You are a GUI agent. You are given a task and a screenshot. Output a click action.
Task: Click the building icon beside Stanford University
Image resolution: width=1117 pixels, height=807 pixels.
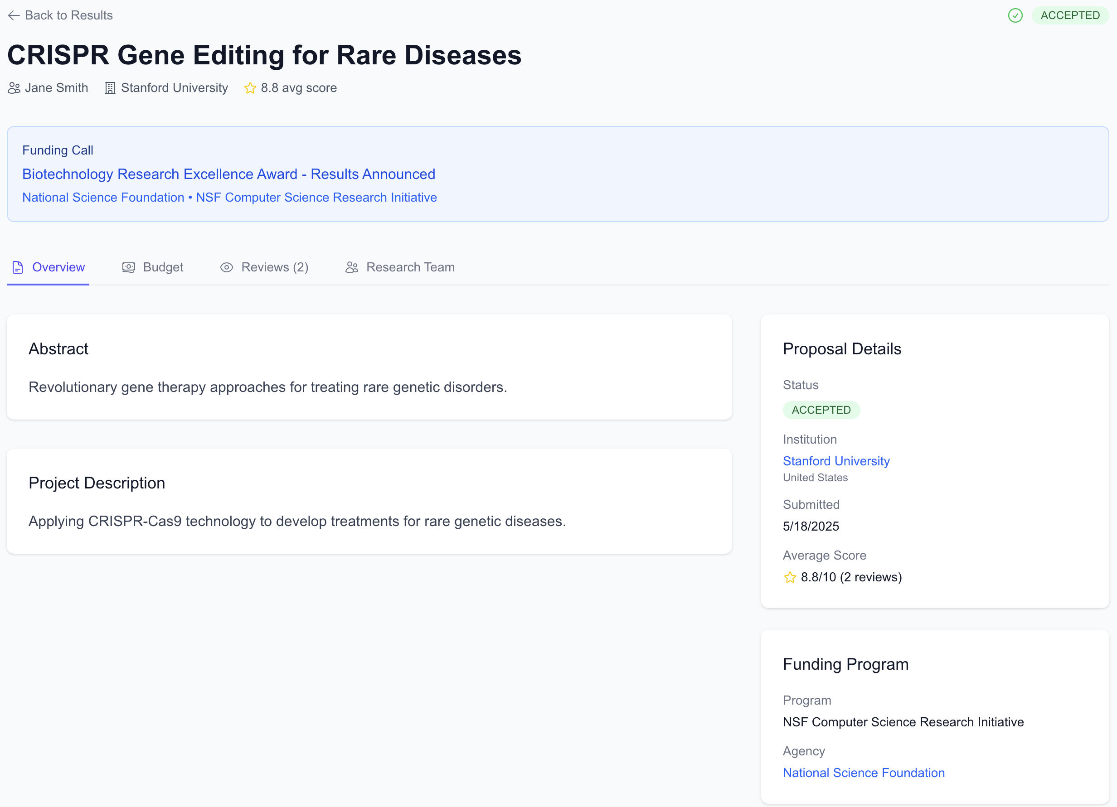pos(110,88)
